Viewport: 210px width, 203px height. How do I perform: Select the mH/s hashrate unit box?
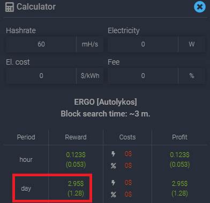tap(90, 44)
